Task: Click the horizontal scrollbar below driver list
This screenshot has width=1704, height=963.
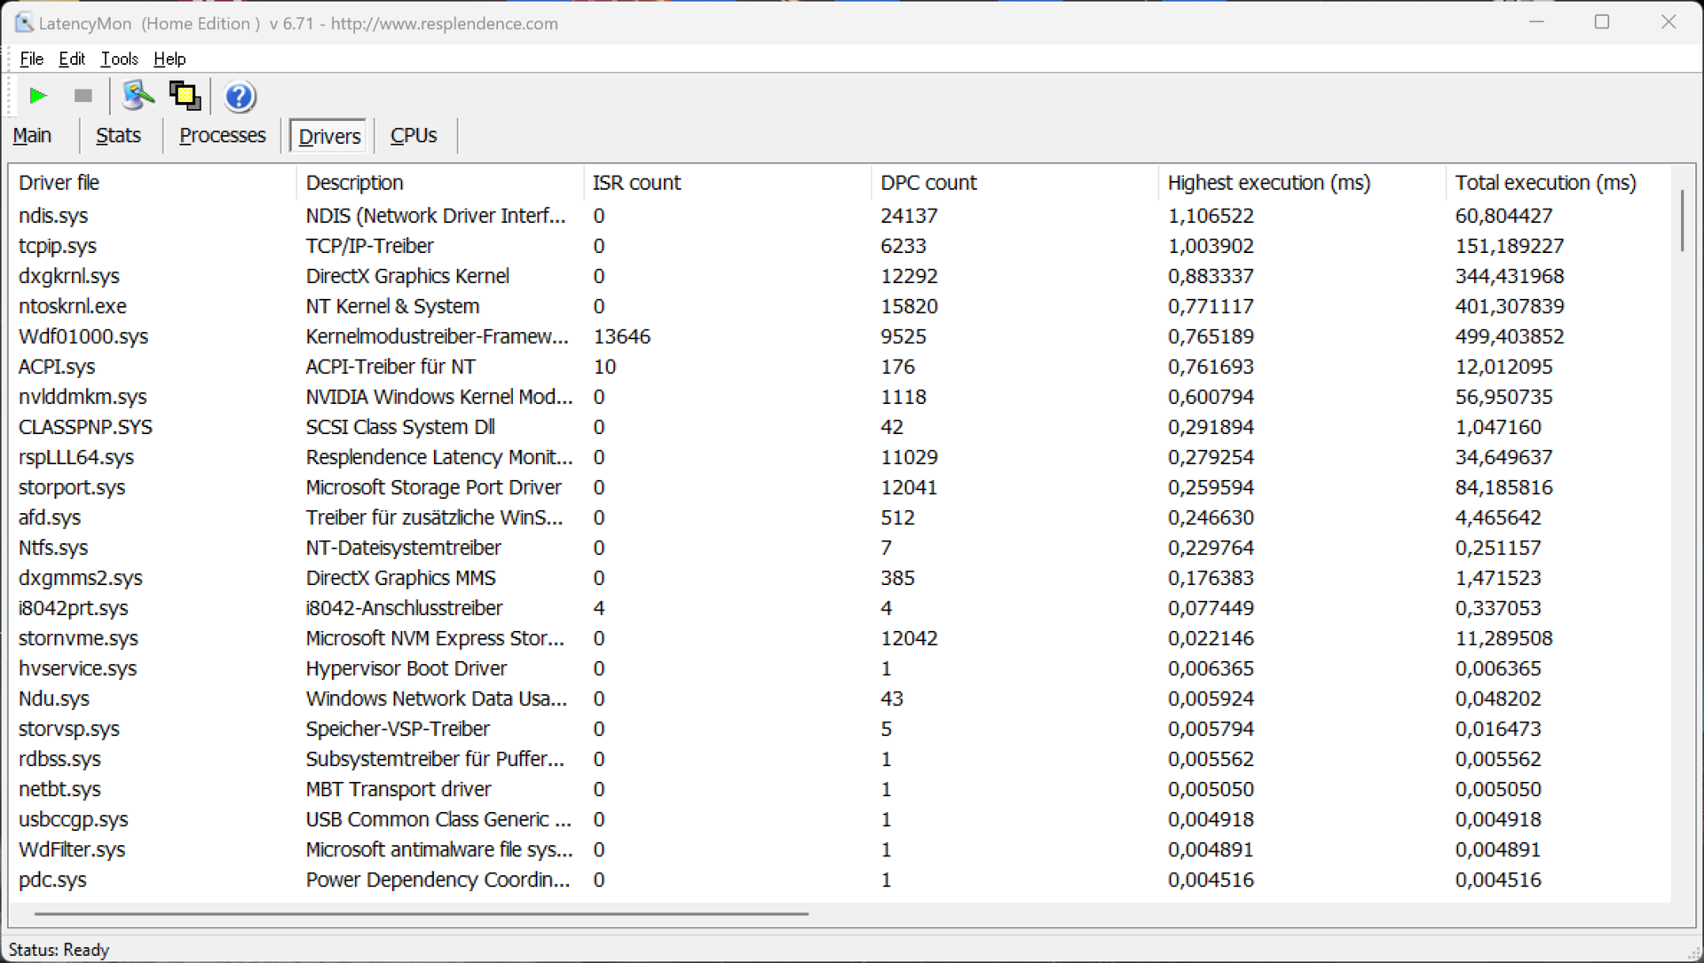Action: tap(422, 912)
